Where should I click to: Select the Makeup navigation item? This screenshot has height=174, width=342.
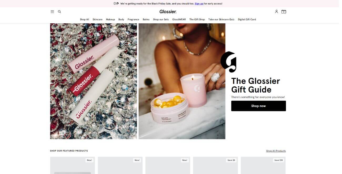click(x=110, y=19)
